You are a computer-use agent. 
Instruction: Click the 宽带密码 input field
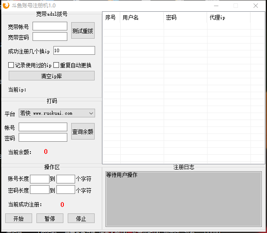coord(50,37)
